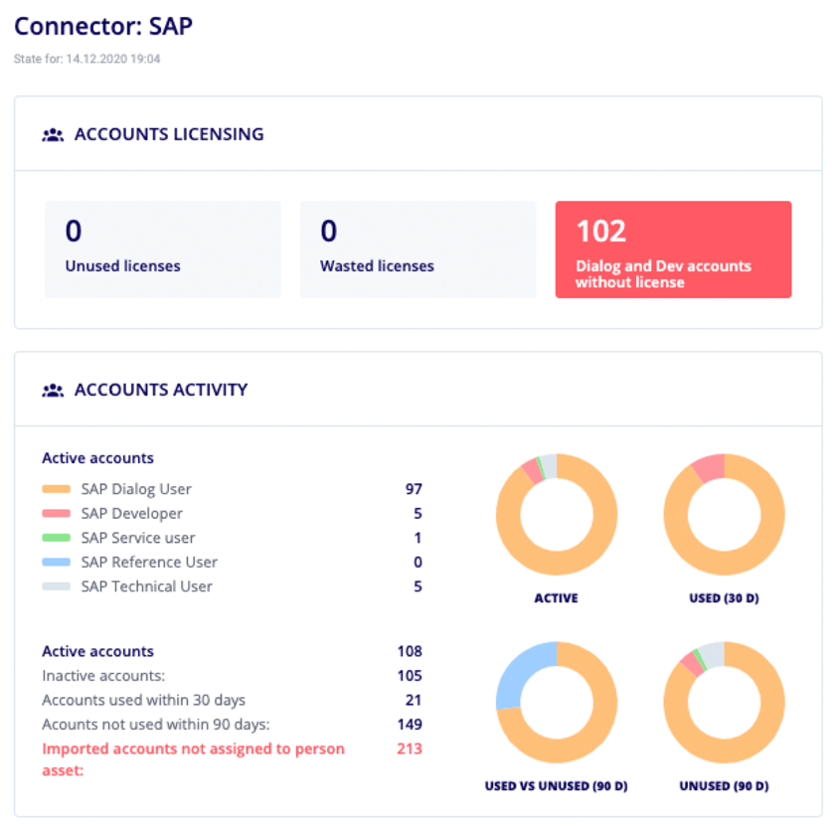The image size is (834, 831).
Task: Select the SAP Service user legend label
Action: tap(138, 538)
